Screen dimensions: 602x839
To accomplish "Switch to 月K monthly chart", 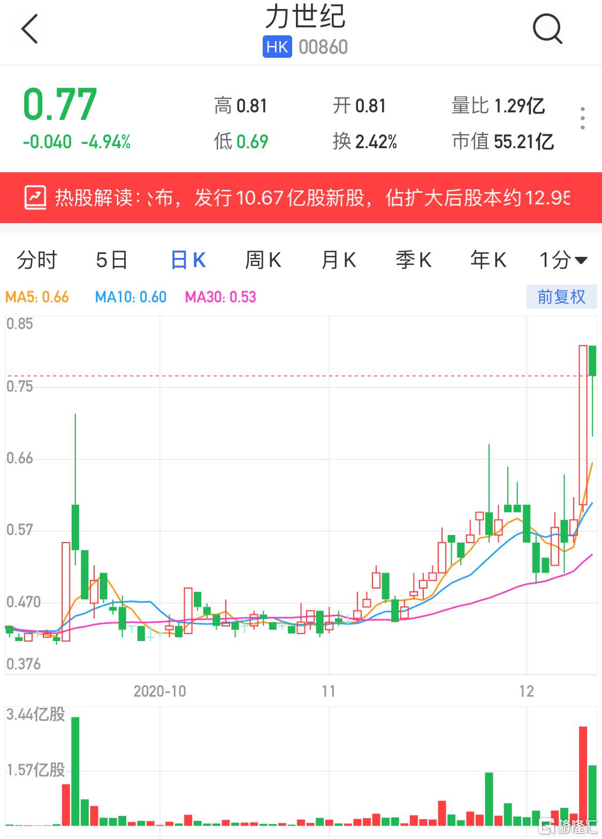I will point(338,261).
